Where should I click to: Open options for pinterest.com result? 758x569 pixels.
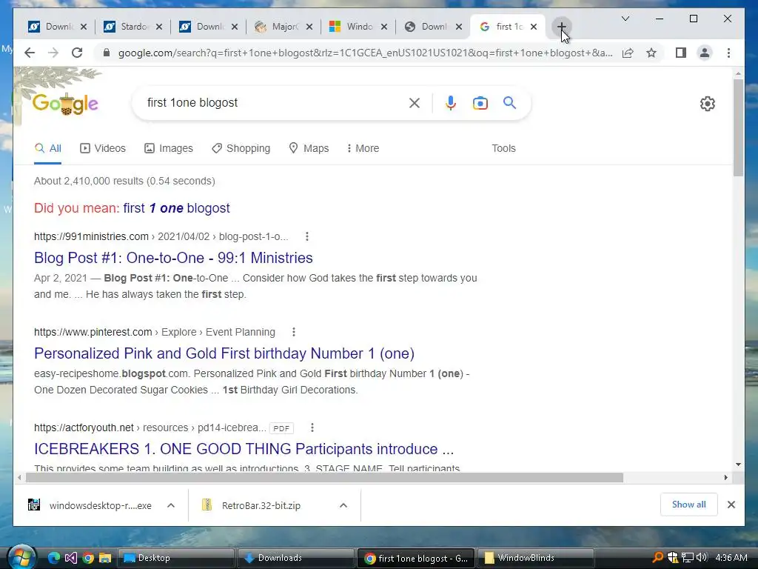(293, 332)
